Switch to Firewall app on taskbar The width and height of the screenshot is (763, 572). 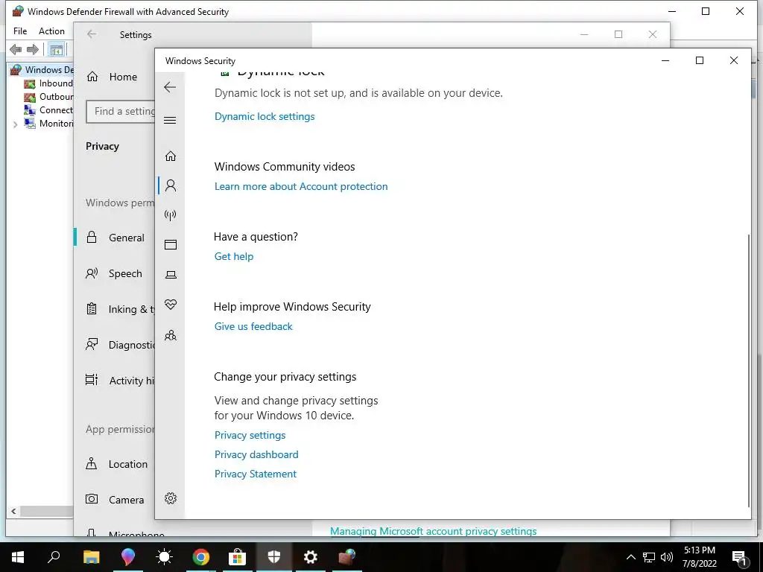[347, 557]
